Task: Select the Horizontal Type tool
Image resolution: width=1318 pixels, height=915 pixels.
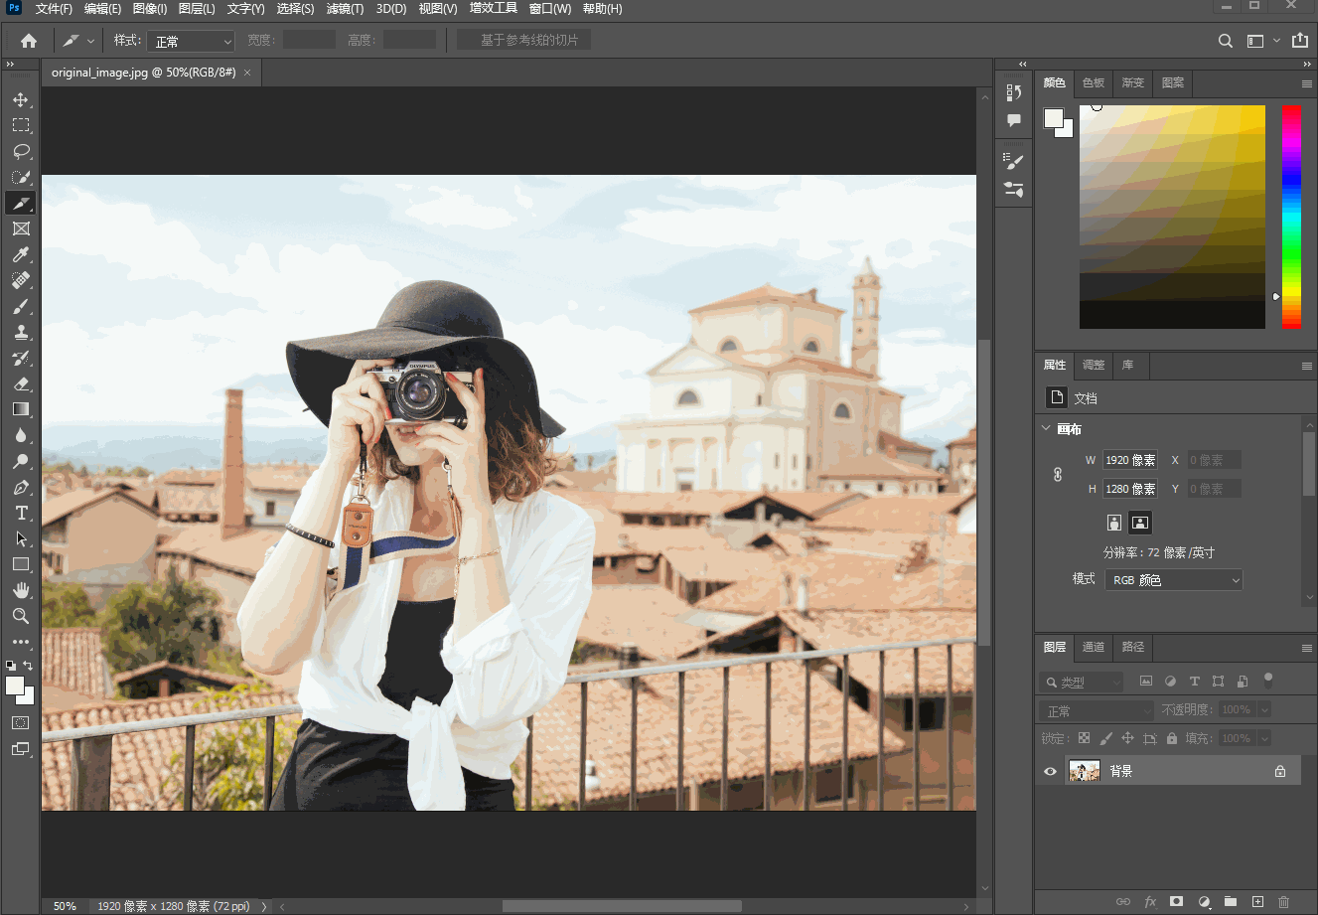Action: pos(21,513)
